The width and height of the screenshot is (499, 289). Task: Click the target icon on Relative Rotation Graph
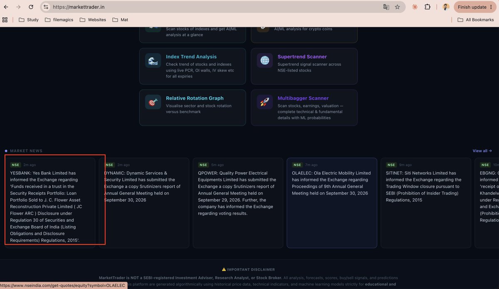tap(153, 102)
